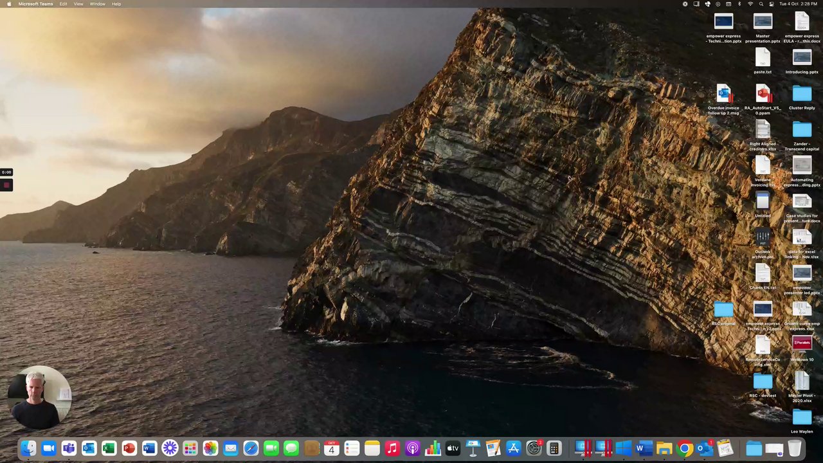Launch PowerPoint from the dock

pyautogui.click(x=129, y=448)
